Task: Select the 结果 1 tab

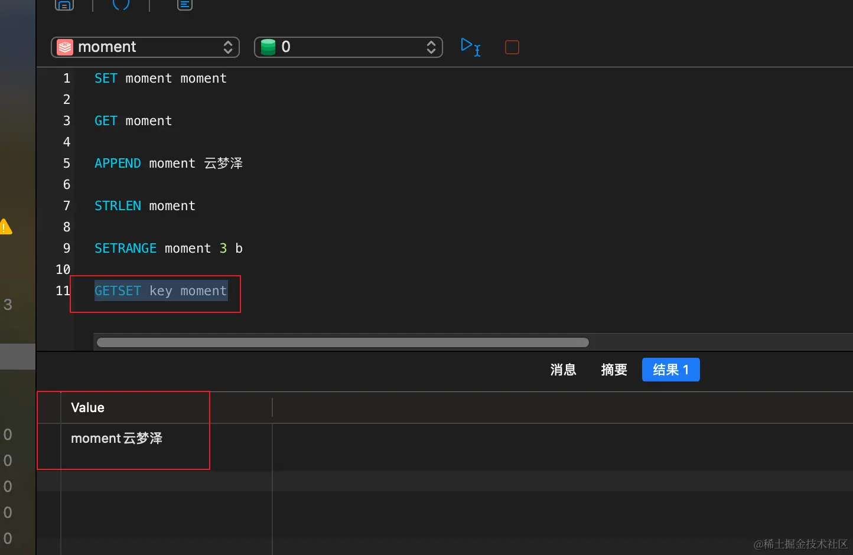Action: (671, 370)
